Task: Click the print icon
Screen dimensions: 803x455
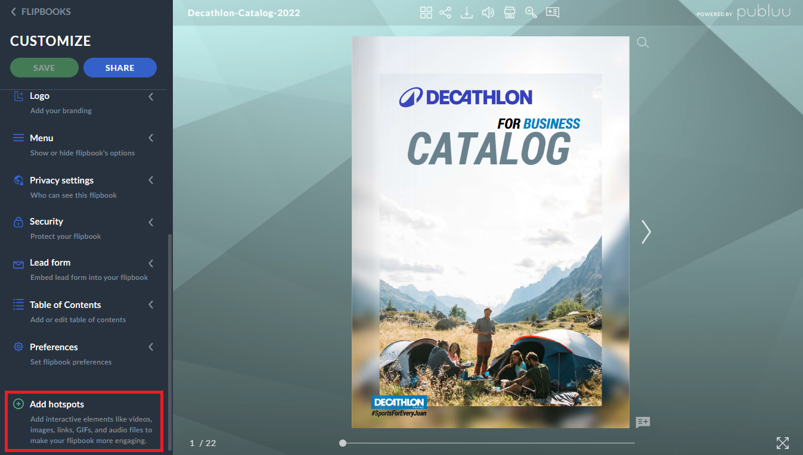Action: point(510,13)
